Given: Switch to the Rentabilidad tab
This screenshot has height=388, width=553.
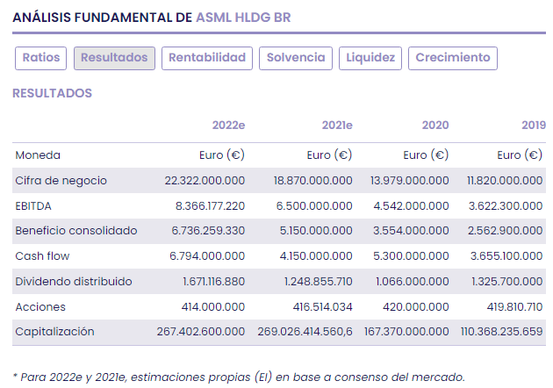Looking at the screenshot, I should (207, 58).
